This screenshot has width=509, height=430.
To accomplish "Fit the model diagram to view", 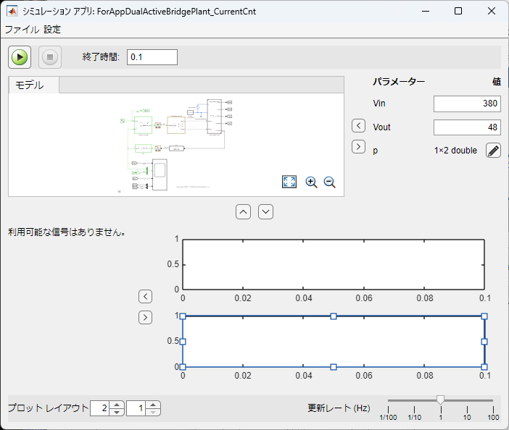I will (x=289, y=182).
